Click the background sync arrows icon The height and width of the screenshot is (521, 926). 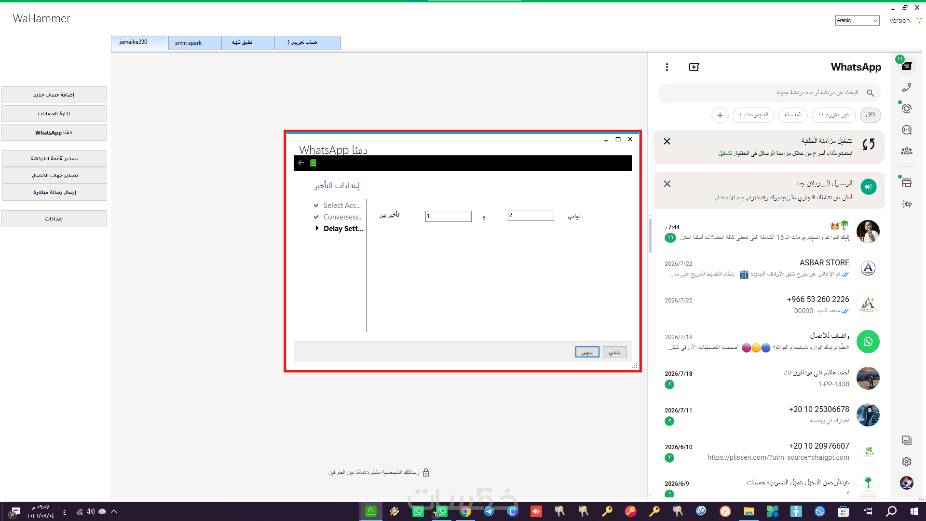coord(869,144)
